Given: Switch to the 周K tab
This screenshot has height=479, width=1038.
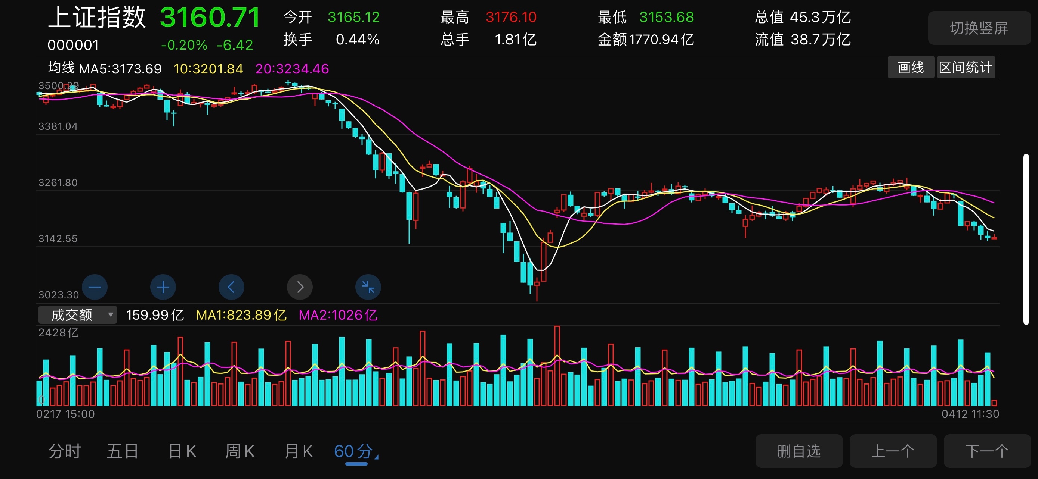Looking at the screenshot, I should (240, 451).
